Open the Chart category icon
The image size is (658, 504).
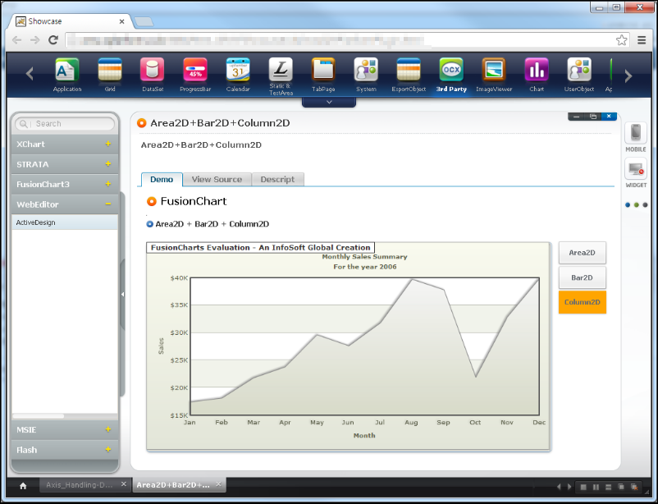pos(537,71)
